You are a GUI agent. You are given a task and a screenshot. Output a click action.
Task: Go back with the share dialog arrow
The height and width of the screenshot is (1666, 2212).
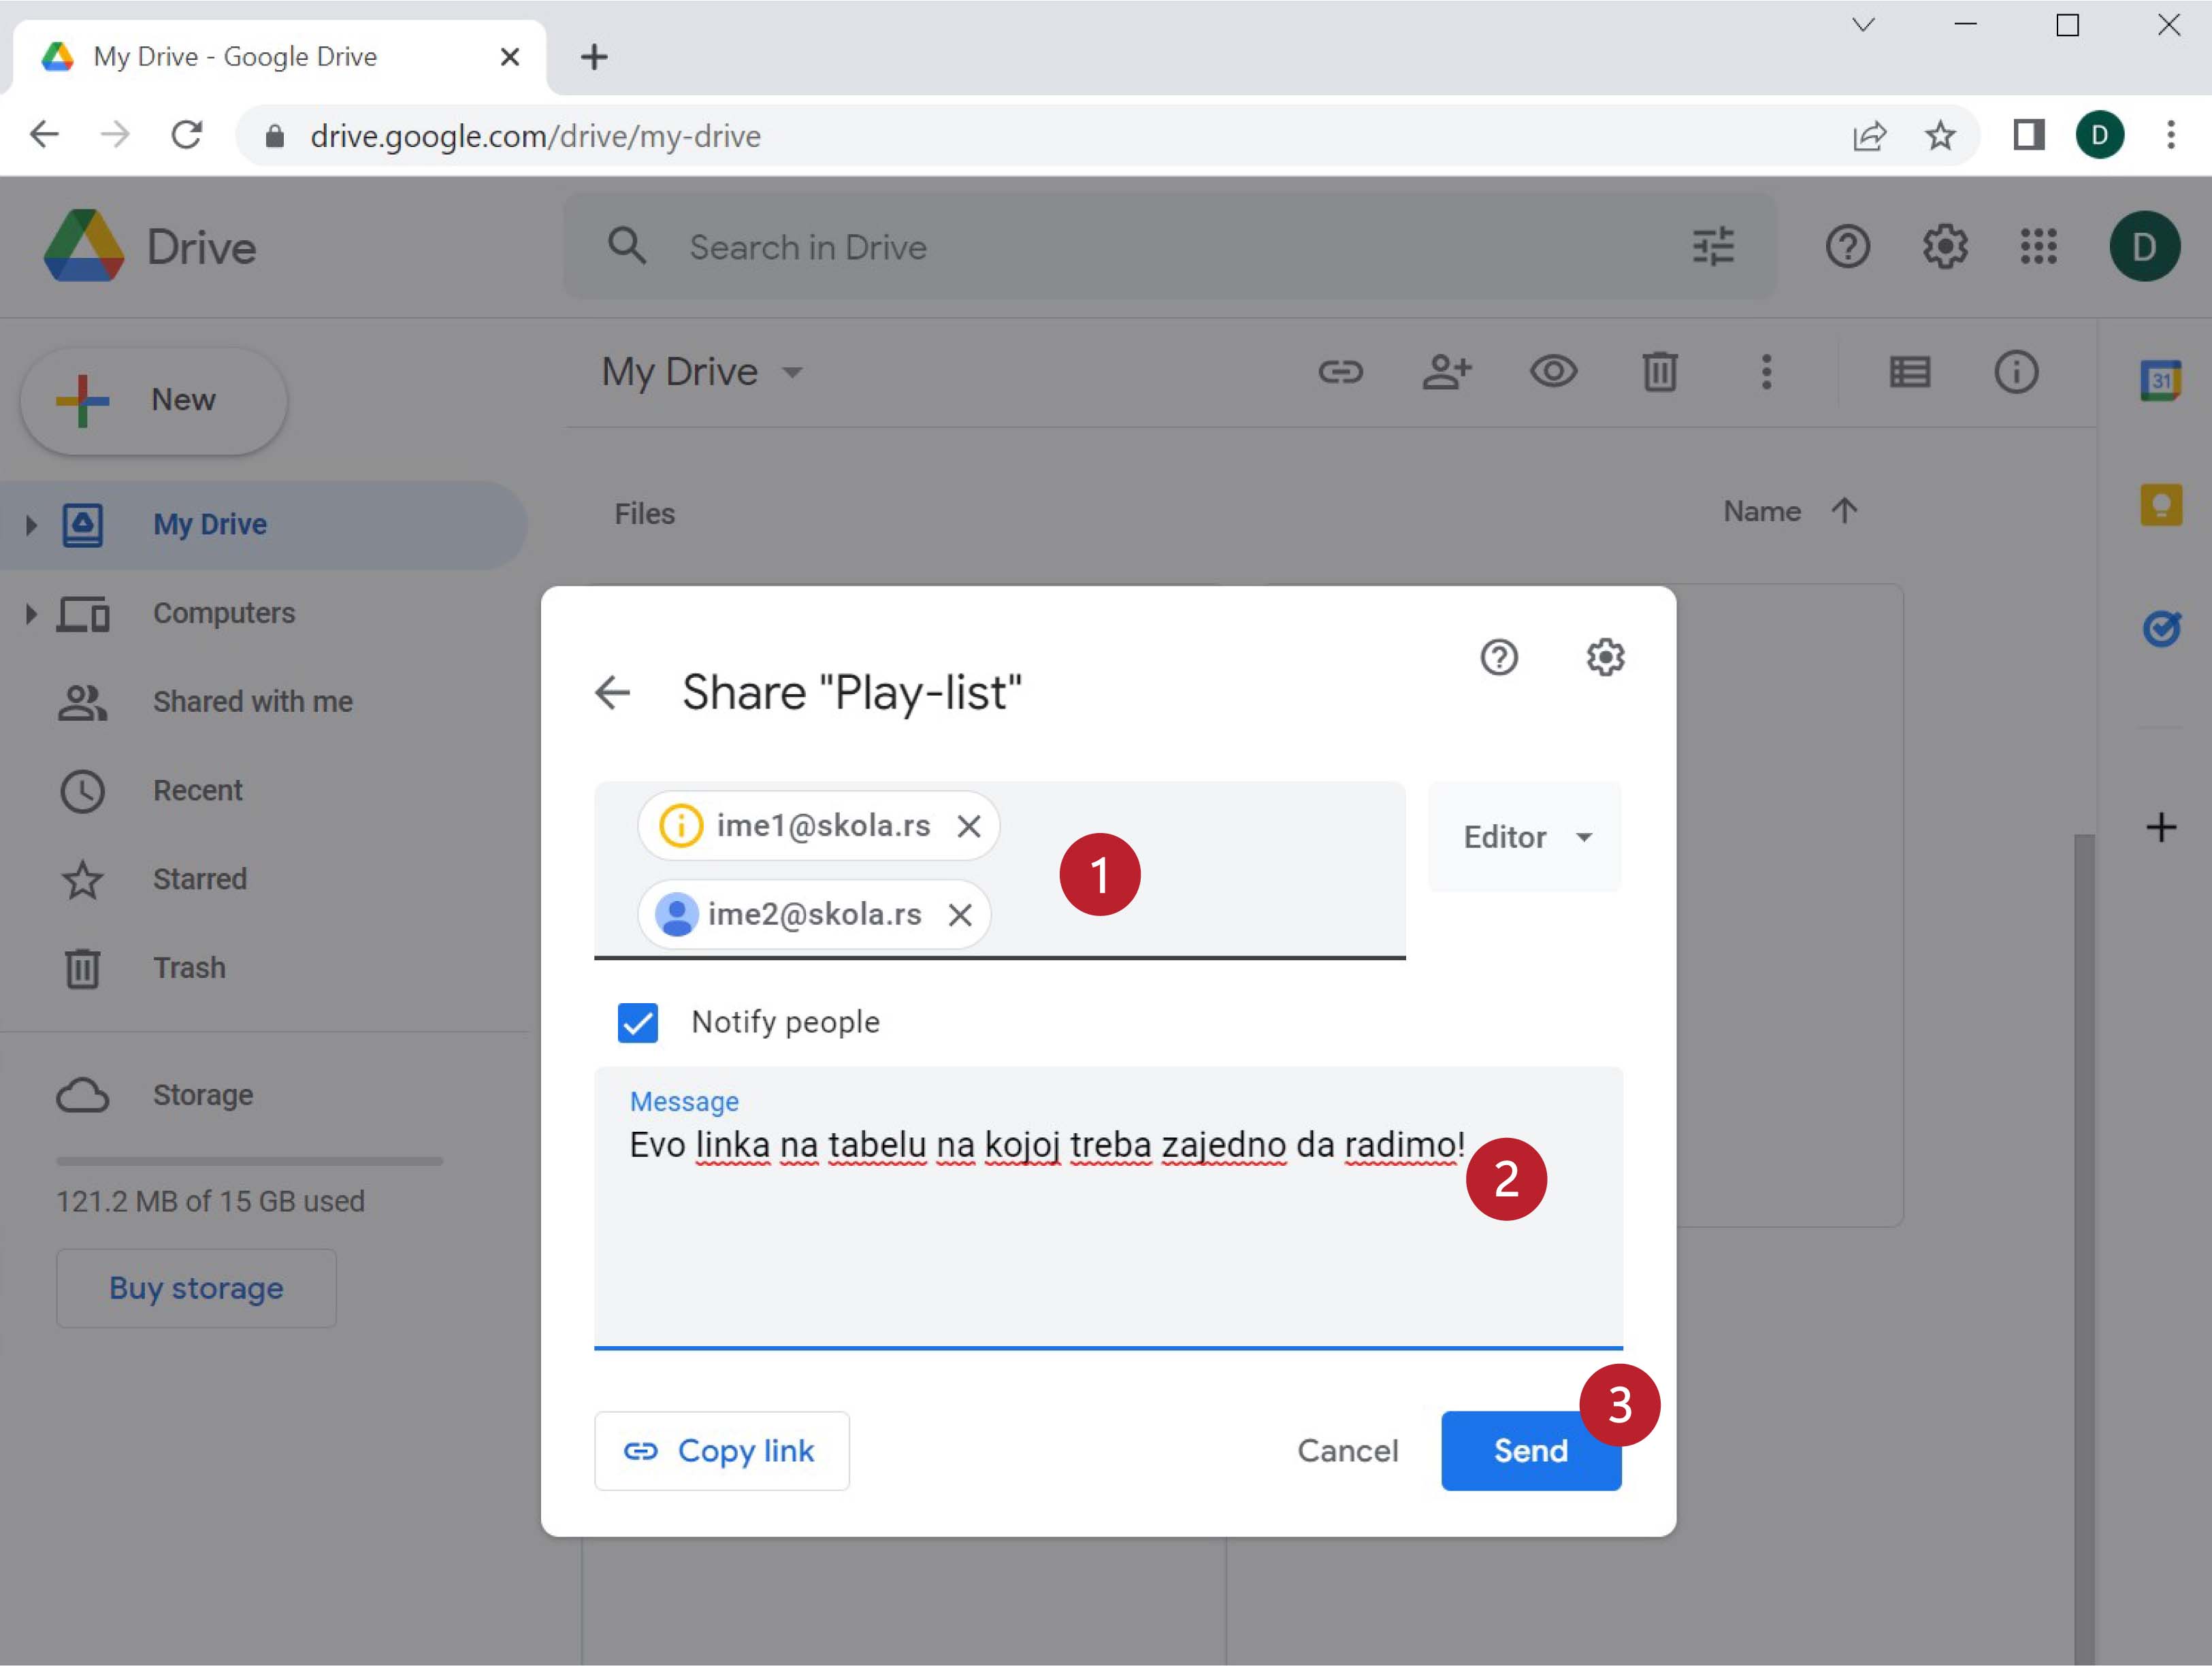point(612,692)
